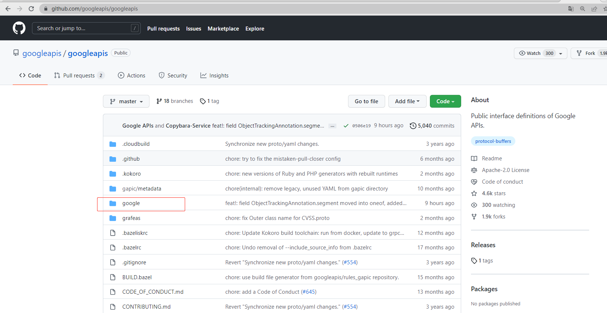The height and width of the screenshot is (313, 607).
Task: Click the .kokoro folder icon
Action: click(x=113, y=174)
